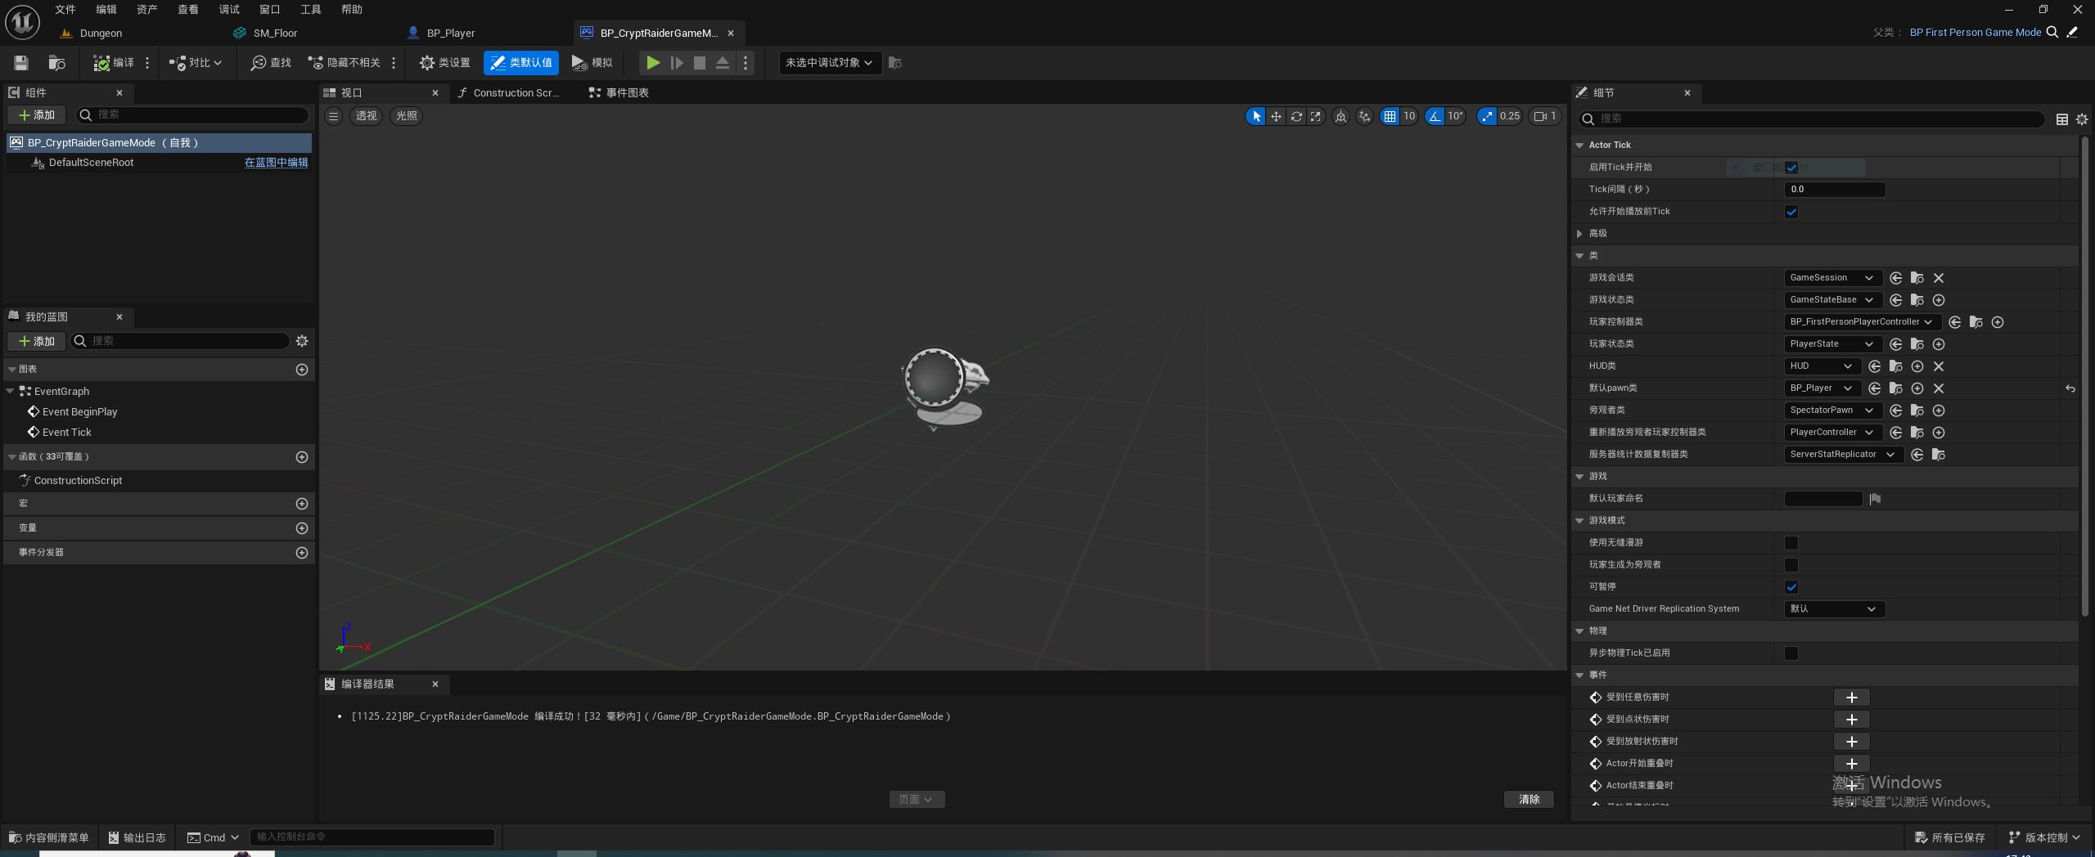The width and height of the screenshot is (2095, 857).
Task: Select the viewport Select mode arrow icon
Action: 1256,116
